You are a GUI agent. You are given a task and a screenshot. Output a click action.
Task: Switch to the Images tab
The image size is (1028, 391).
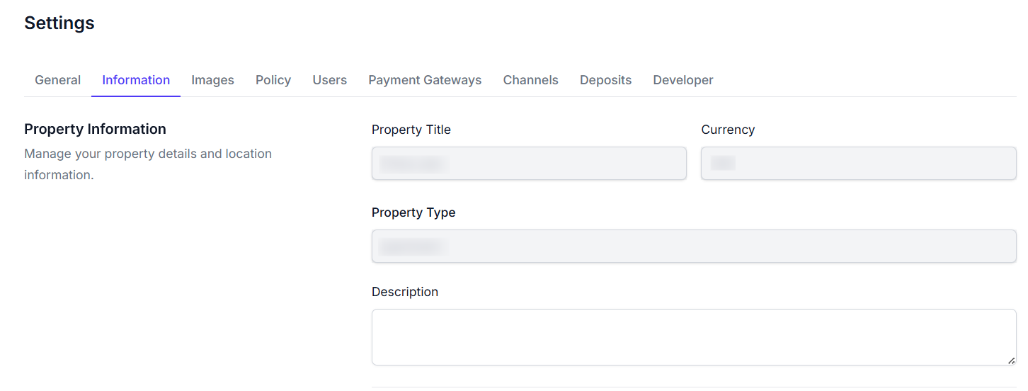pos(212,80)
